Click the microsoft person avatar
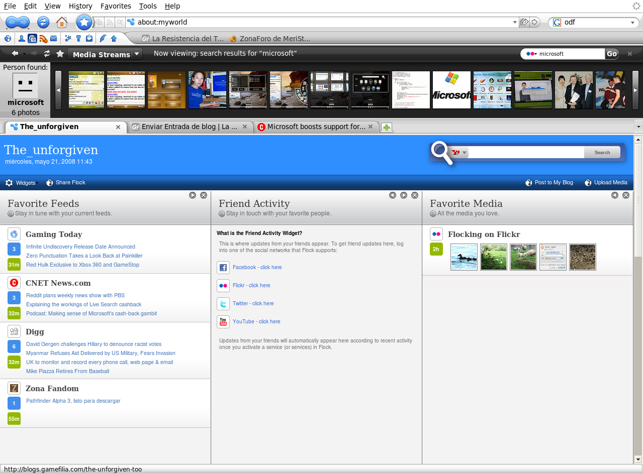Image resolution: width=643 pixels, height=474 pixels. coord(25,85)
